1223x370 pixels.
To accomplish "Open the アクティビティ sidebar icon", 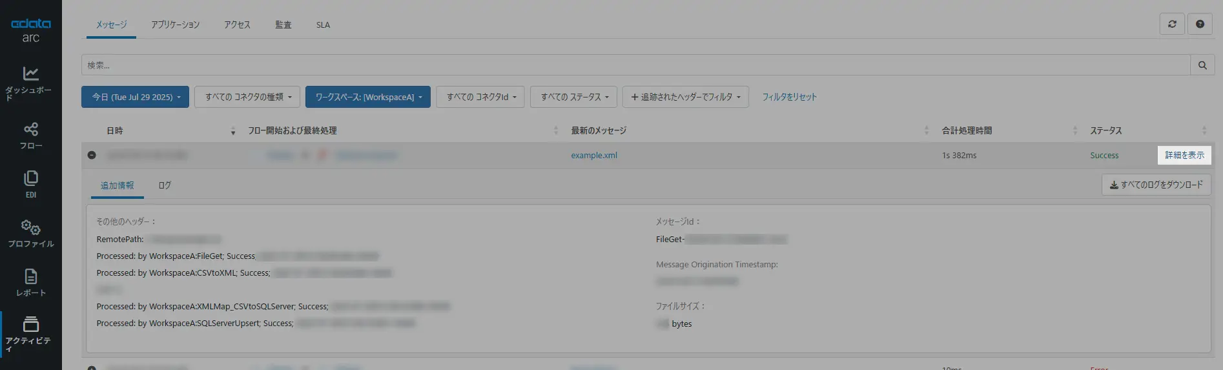I will pos(30,324).
